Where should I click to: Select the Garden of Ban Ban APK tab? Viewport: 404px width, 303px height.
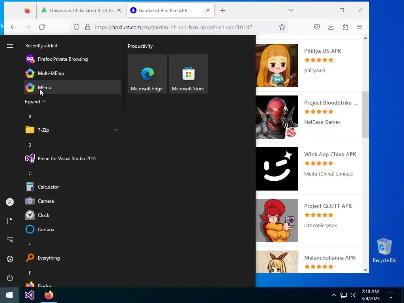(170, 10)
